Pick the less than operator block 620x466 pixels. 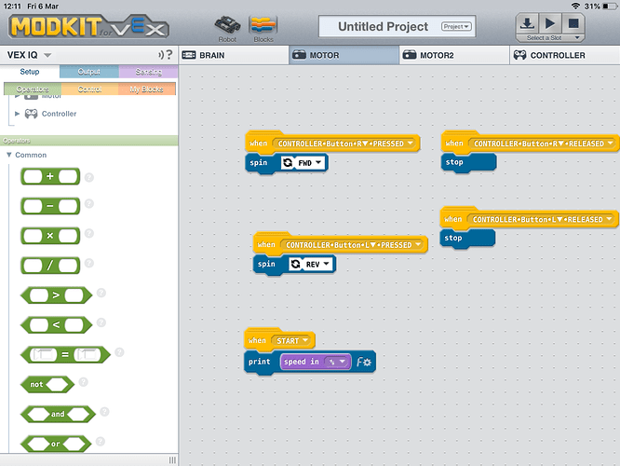pyautogui.click(x=56, y=324)
